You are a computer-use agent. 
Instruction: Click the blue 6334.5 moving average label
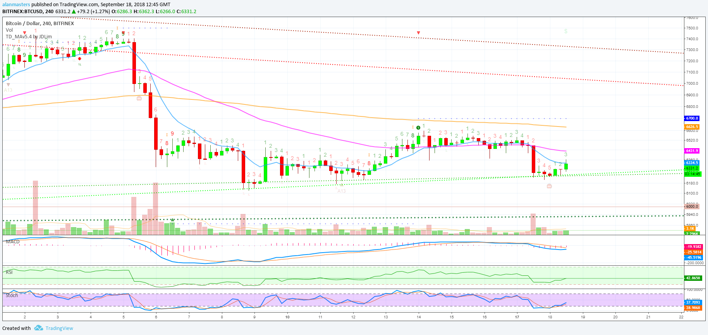tap(692, 163)
